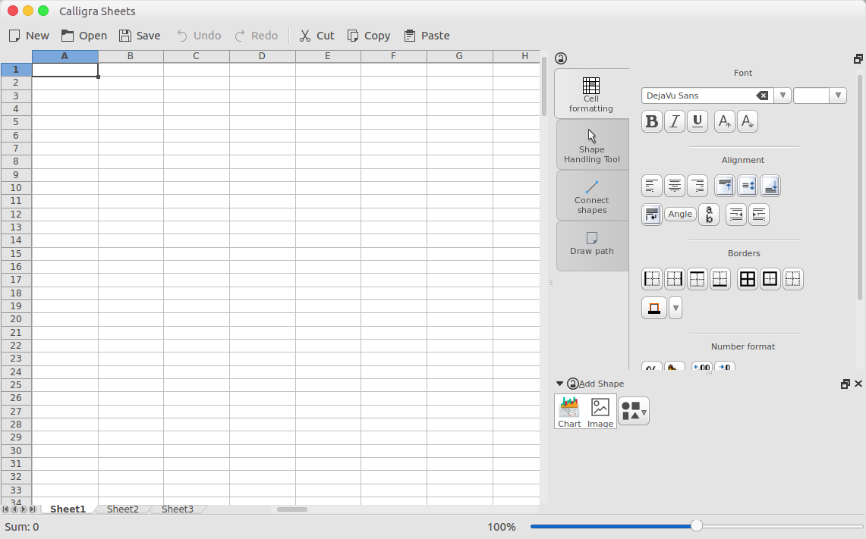
Task: Toggle Underline text formatting
Action: click(698, 121)
